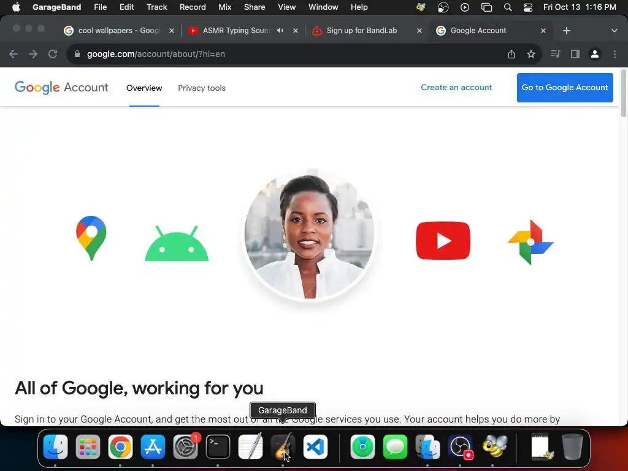Bookmark this page with the star icon

point(531,54)
